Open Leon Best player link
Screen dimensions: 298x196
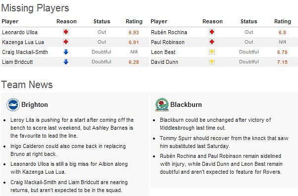tap(163, 52)
